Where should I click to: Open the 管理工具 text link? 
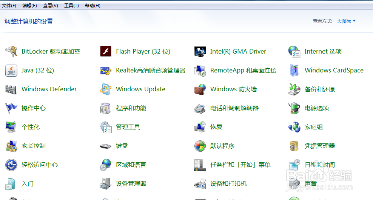[128, 127]
